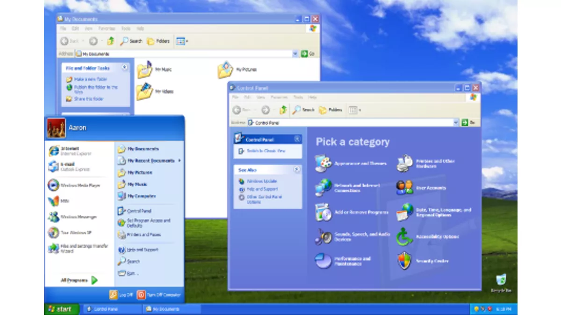
Task: Open My Videos folder icon
Action: [145, 91]
